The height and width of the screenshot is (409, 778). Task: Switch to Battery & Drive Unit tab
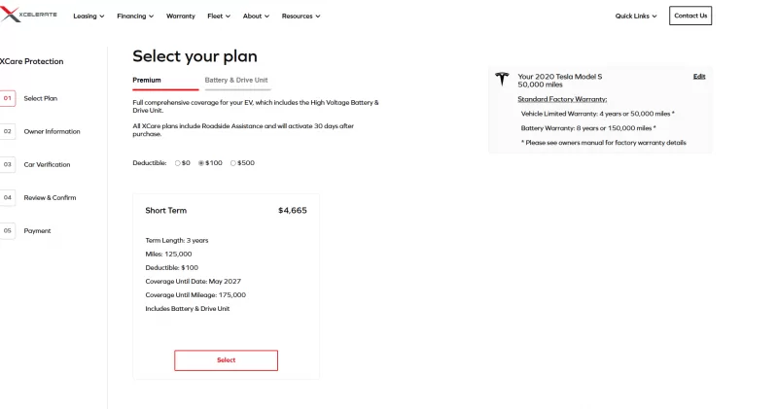point(236,80)
